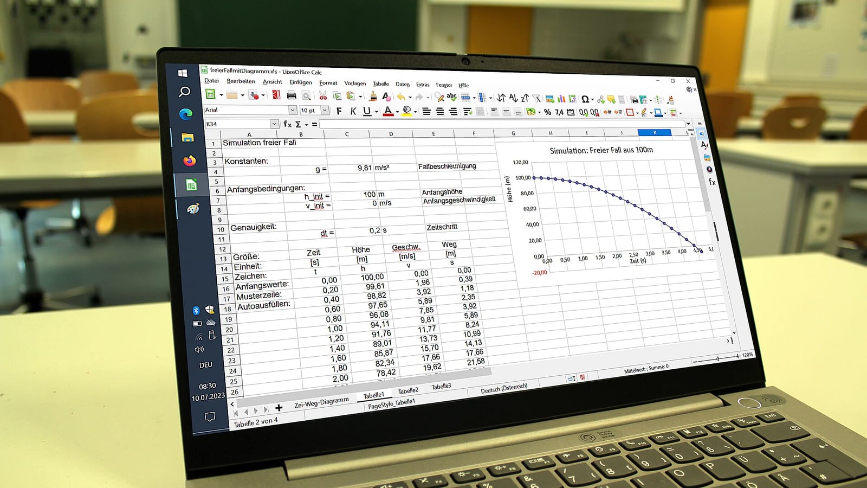Toggle bold formatting with F button
867x488 pixels.
(x=339, y=111)
